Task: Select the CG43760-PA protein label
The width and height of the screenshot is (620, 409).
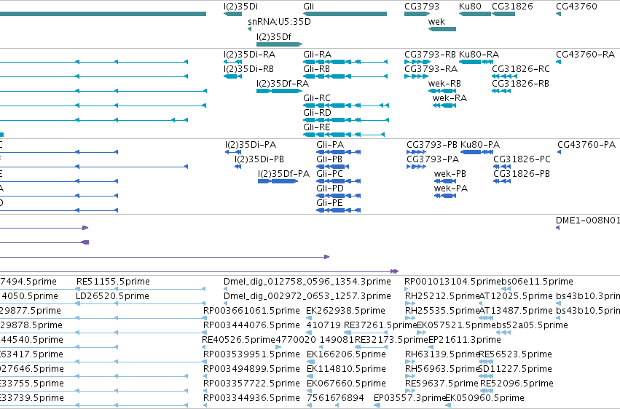Action: 586,145
